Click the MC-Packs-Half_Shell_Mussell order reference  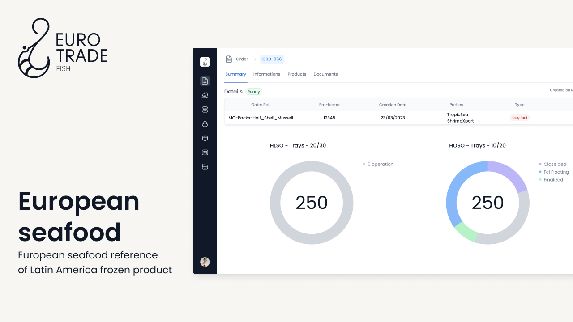coord(261,118)
